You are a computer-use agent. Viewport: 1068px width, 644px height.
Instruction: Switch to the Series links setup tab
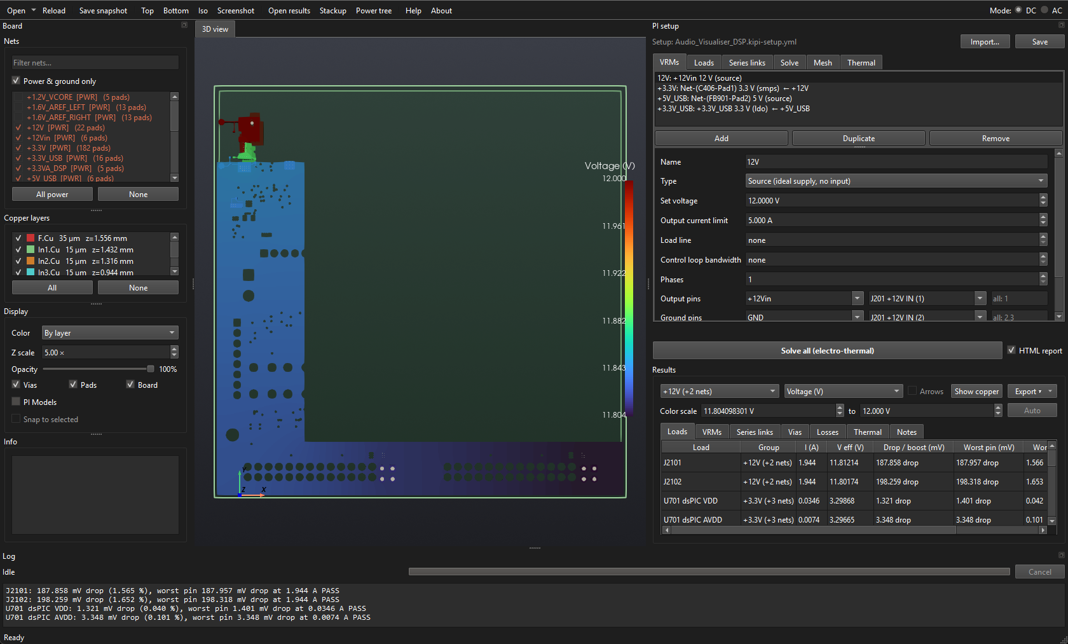[x=747, y=62]
